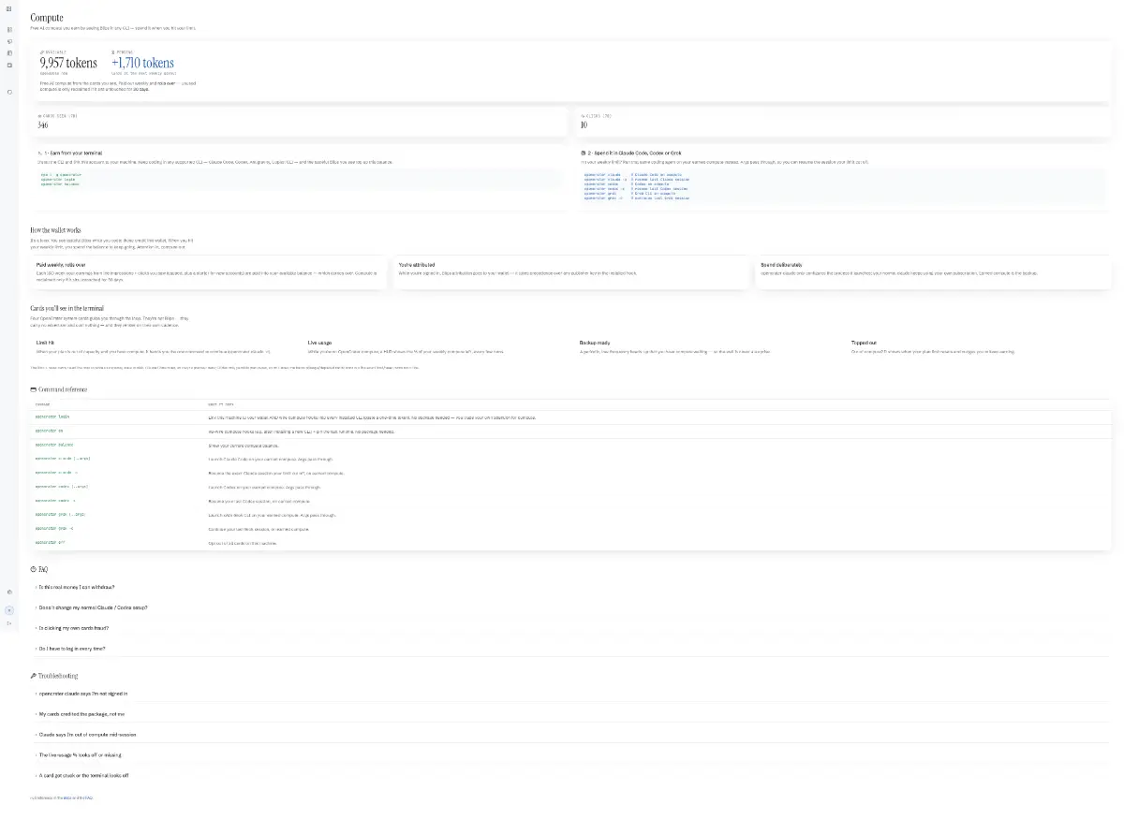Click the '10' clicks value
1124x819 pixels.
584,124
